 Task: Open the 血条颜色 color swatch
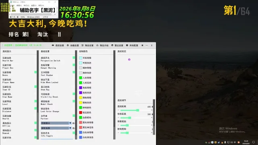[81, 117]
